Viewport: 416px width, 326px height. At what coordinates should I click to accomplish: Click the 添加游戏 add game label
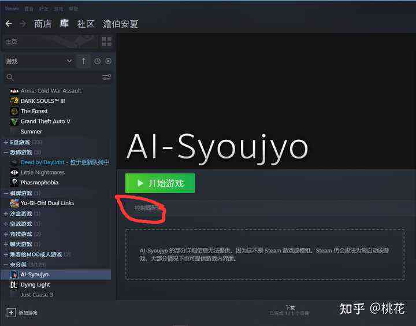click(28, 313)
